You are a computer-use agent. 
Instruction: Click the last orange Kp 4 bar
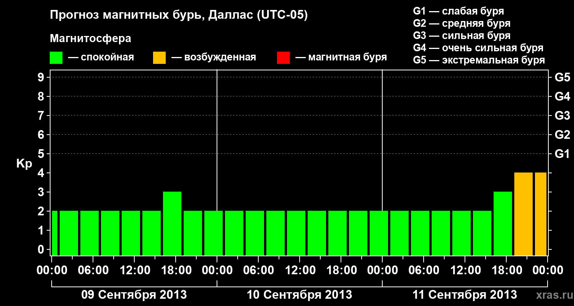coord(541,214)
